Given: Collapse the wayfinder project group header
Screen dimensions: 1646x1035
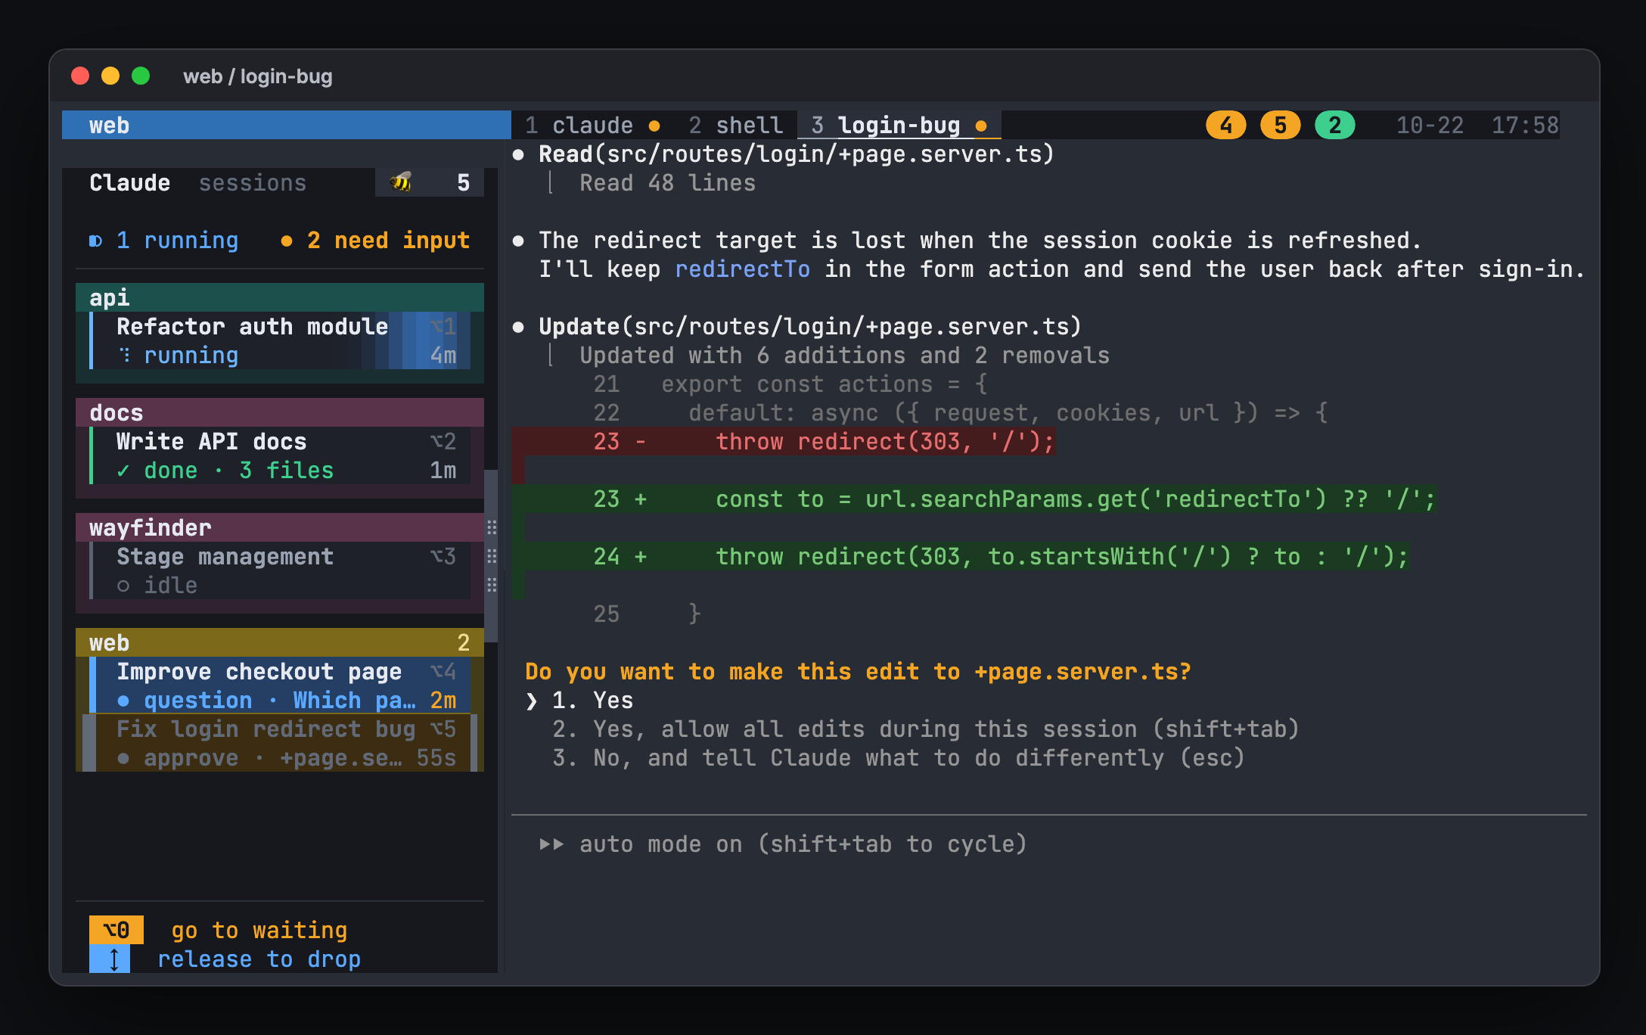Looking at the screenshot, I should click(x=280, y=527).
